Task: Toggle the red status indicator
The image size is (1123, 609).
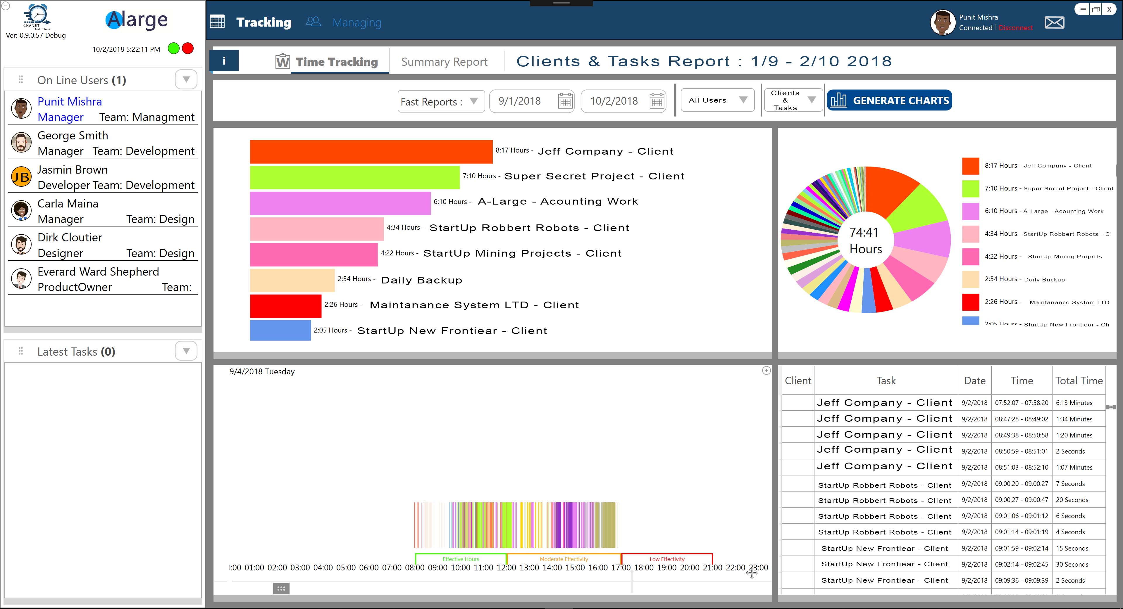Action: pos(188,48)
